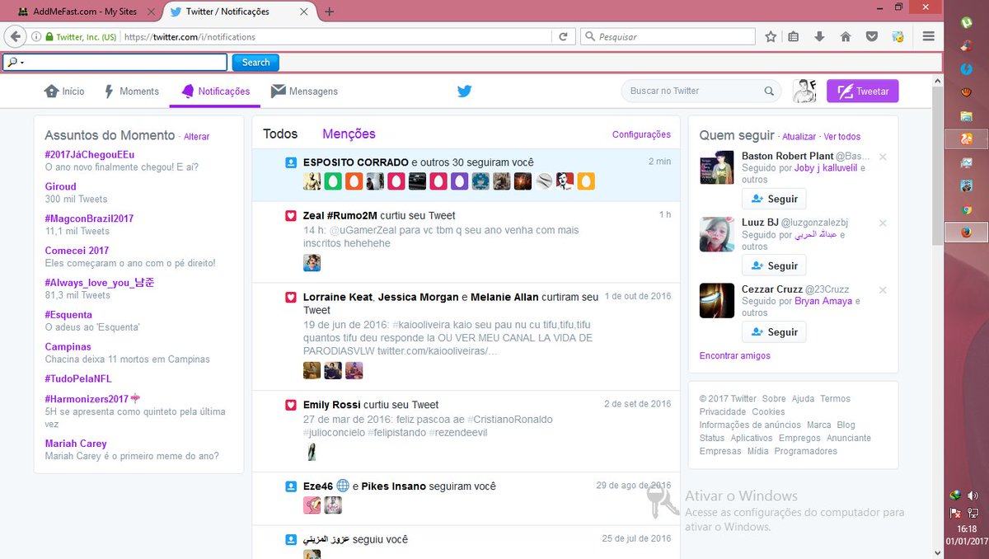Image resolution: width=989 pixels, height=559 pixels.
Task: Open the #Esquenta trend
Action: (68, 315)
